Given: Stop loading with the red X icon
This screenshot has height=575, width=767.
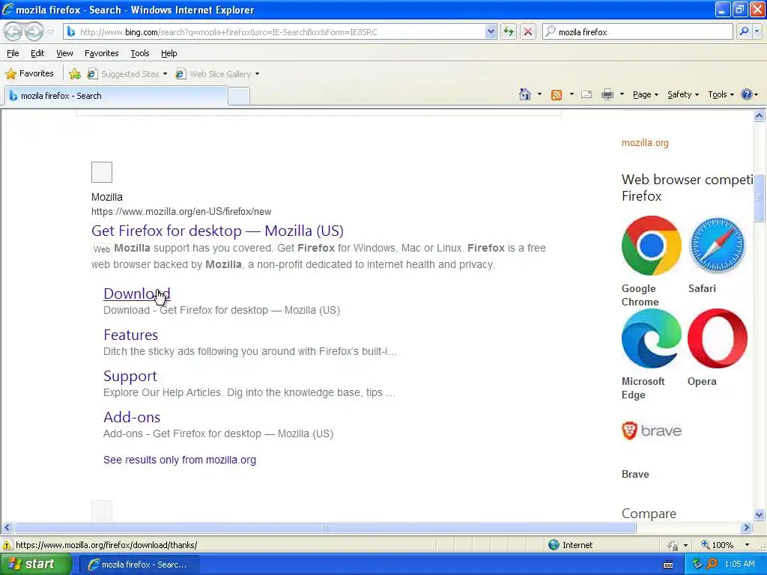Looking at the screenshot, I should (528, 31).
